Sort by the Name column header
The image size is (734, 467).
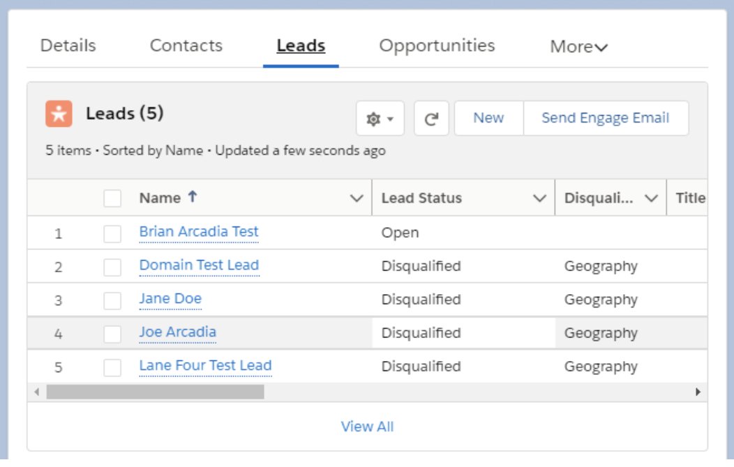[160, 198]
